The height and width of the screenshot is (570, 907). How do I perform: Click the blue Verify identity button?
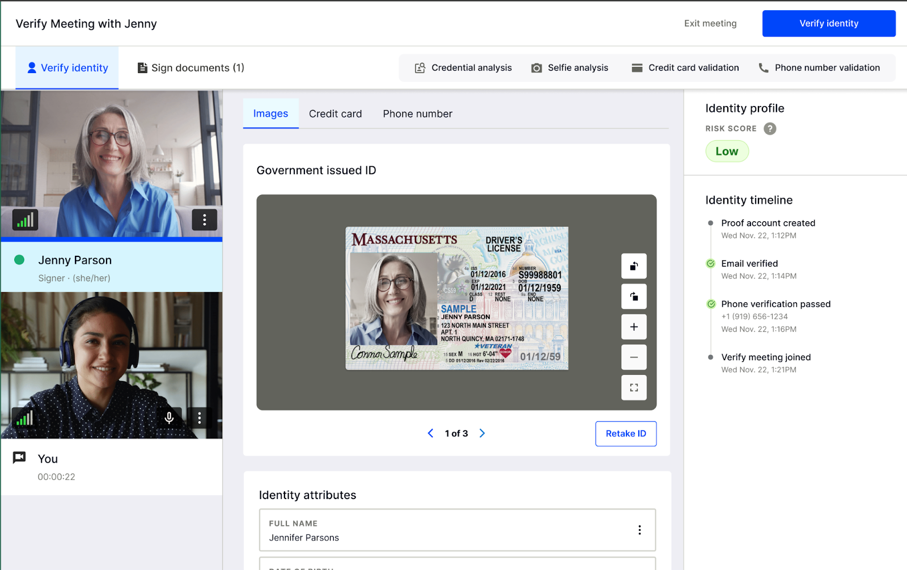(829, 23)
